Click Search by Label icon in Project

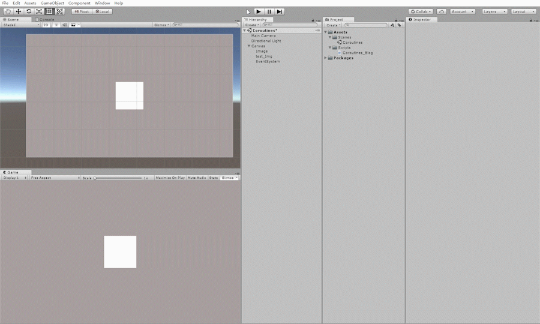(399, 25)
